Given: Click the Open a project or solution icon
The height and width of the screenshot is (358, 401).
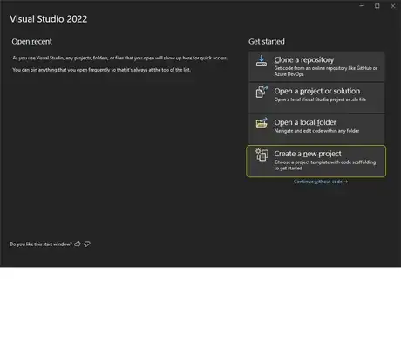Looking at the screenshot, I should [262, 92].
